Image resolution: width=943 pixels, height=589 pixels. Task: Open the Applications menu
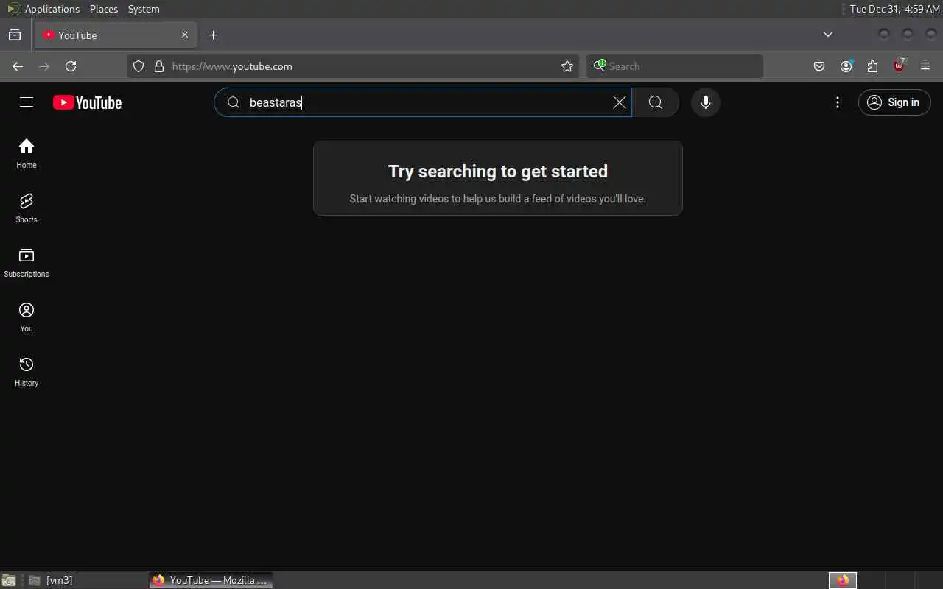tap(43, 9)
